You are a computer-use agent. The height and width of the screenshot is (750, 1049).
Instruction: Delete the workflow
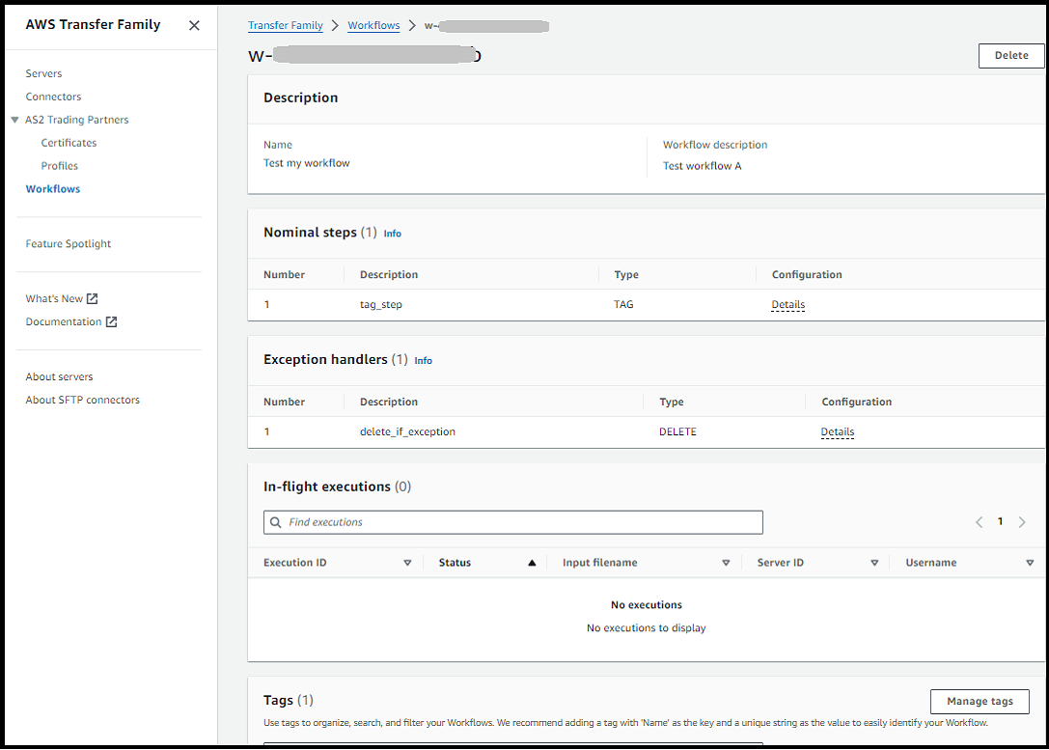1010,55
